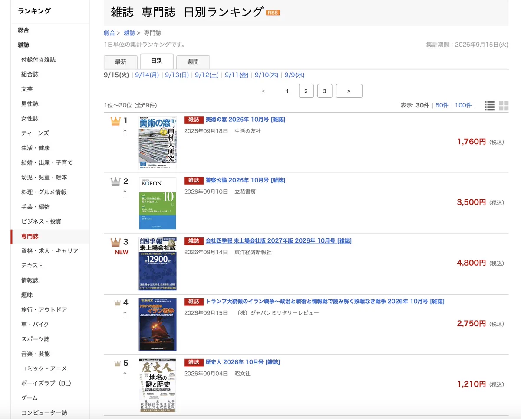
Task: Click the 雑誌 badge beside 警察公論
Action: click(194, 180)
